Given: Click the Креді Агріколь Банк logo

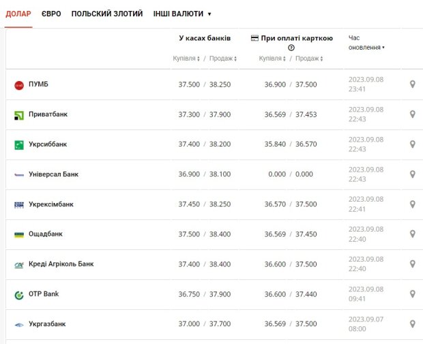Looking at the screenshot, I should coord(19,265).
